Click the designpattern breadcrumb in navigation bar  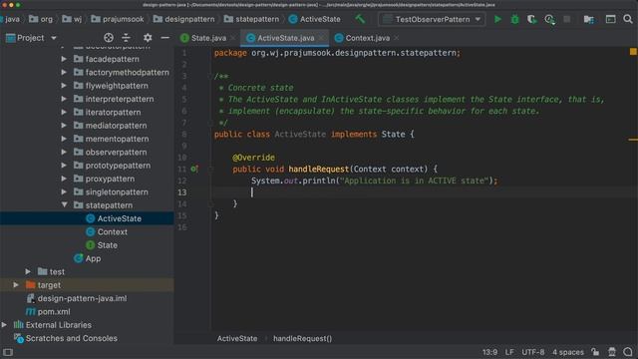[x=183, y=19]
